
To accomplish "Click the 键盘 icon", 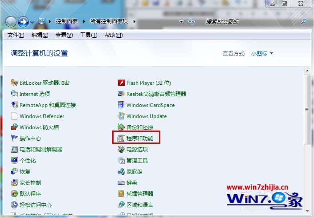I will (121, 182).
